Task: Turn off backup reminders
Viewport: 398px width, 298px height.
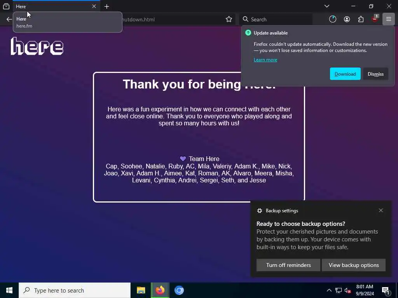Action: [288, 265]
